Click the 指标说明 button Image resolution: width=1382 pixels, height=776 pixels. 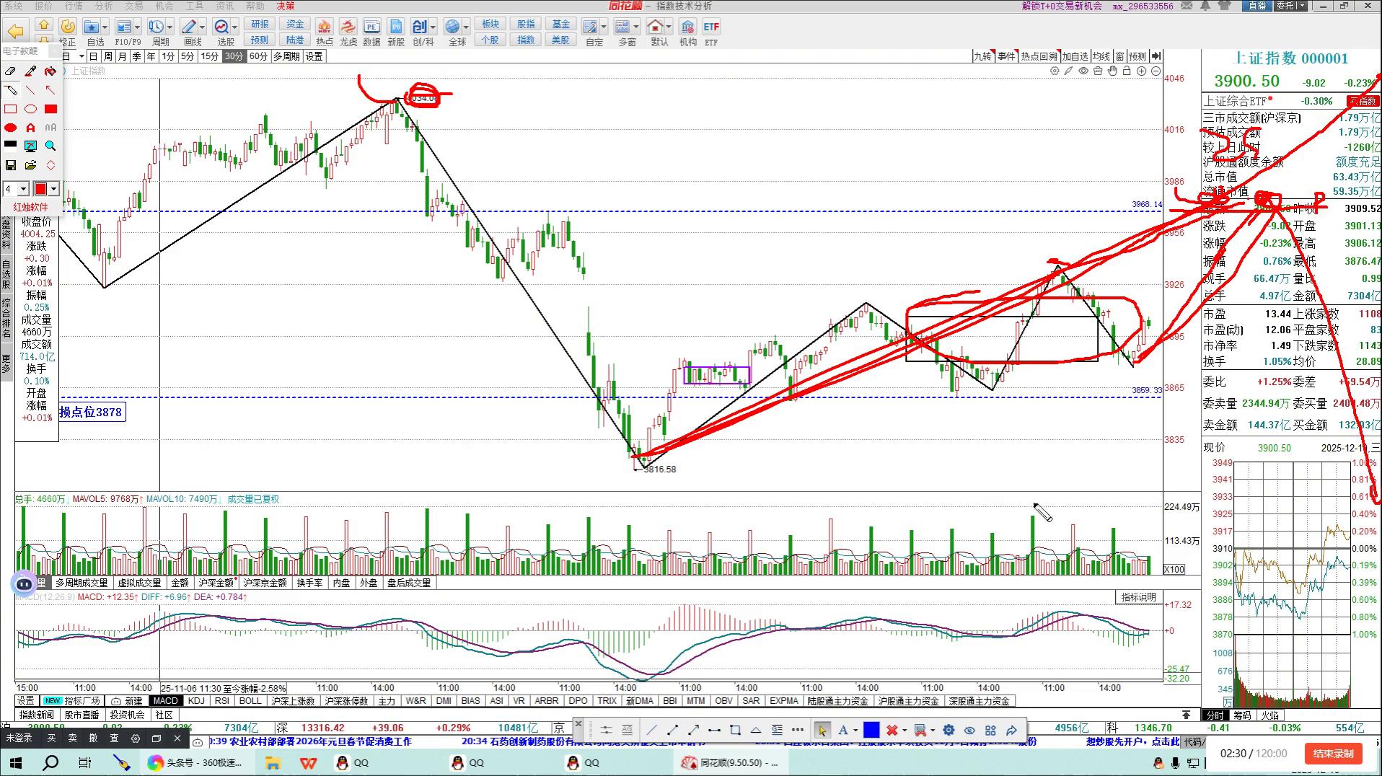1138,597
